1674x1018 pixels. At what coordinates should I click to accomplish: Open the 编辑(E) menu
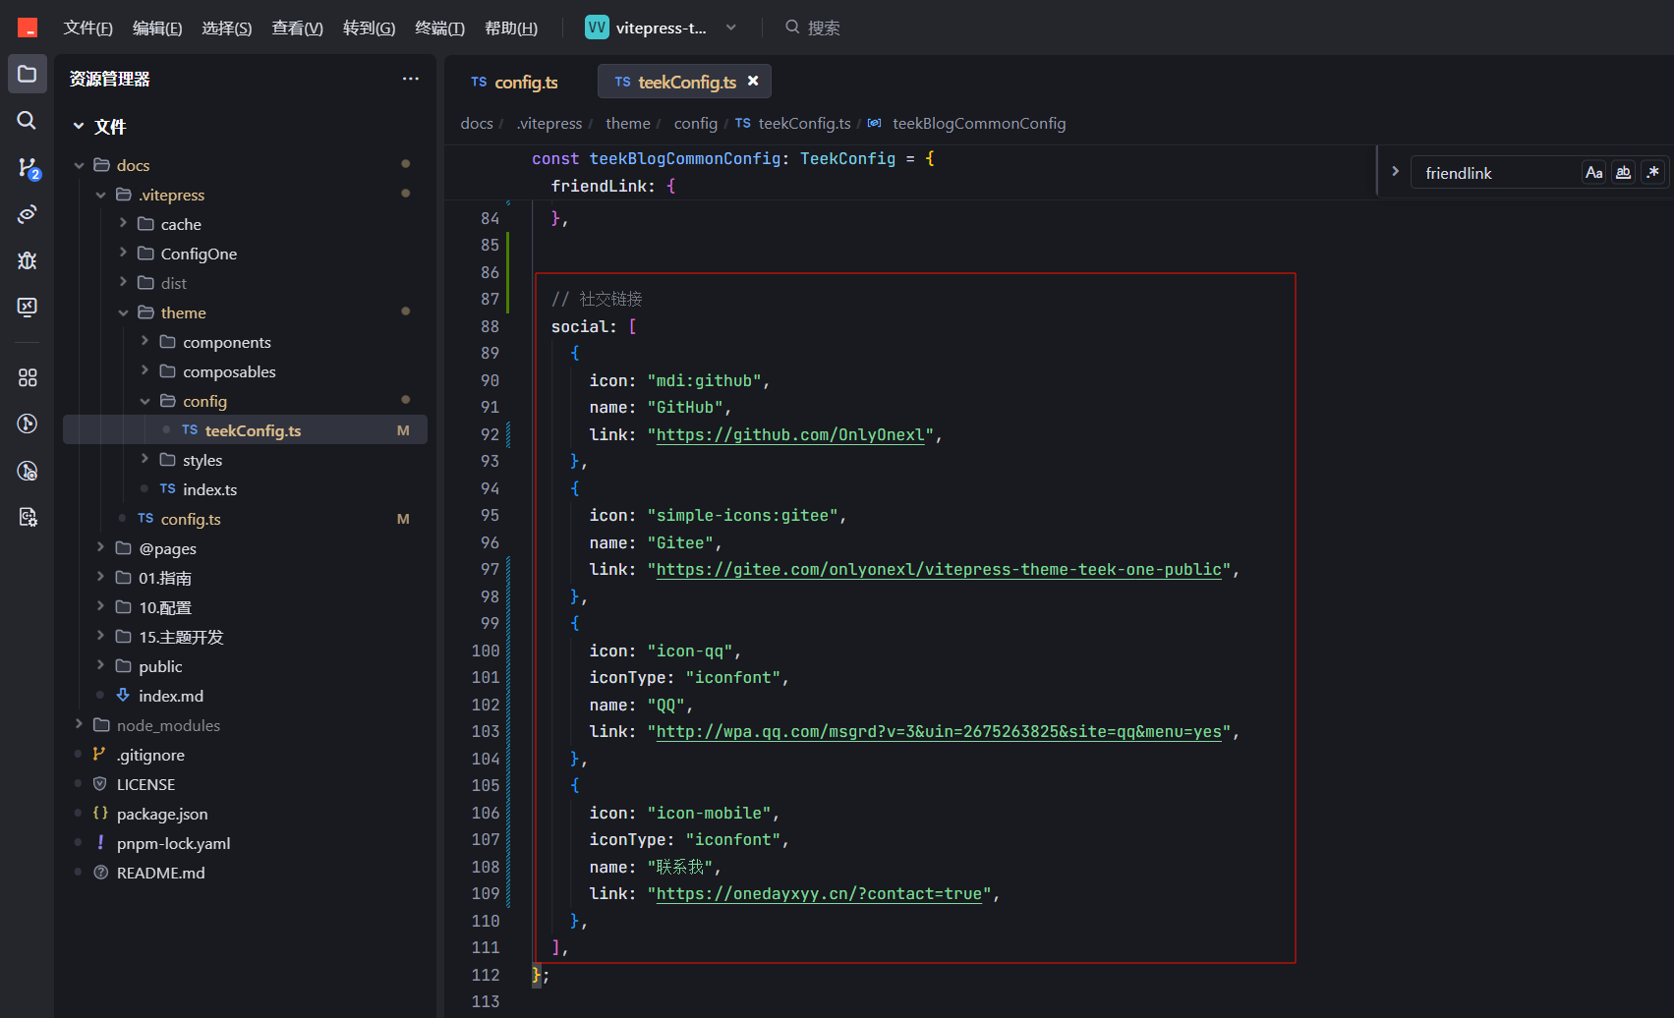(157, 28)
